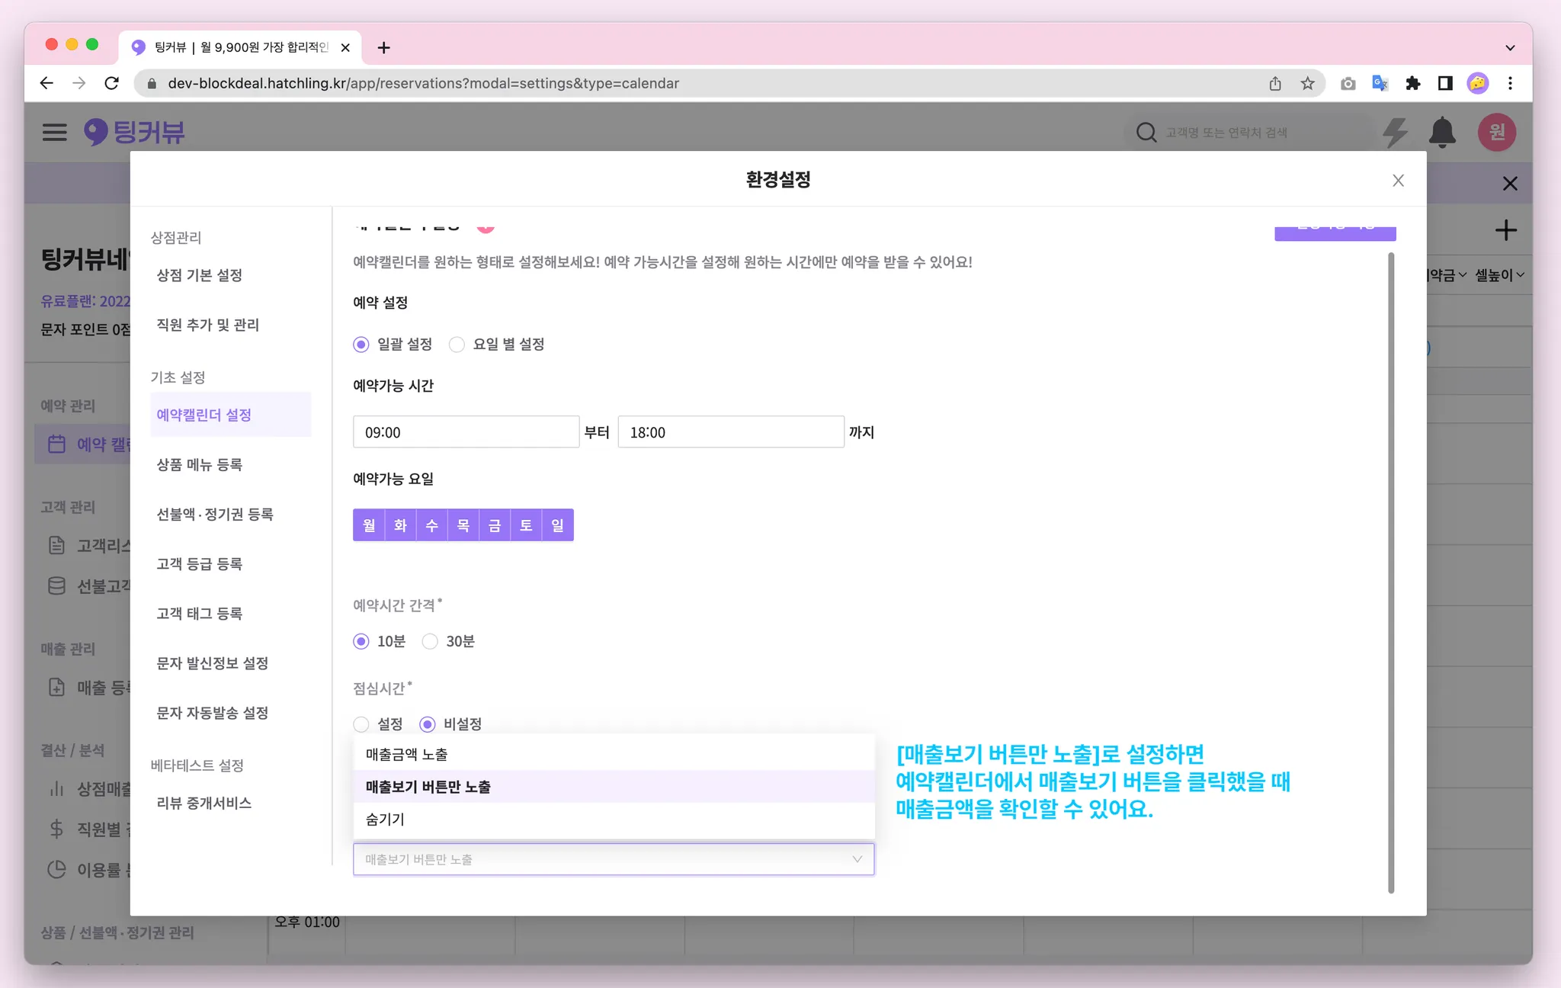The width and height of the screenshot is (1561, 988).
Task: Click the red user avatar icon
Action: pos(1496,133)
